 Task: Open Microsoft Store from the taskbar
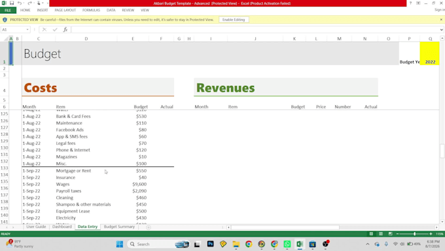pos(312,244)
